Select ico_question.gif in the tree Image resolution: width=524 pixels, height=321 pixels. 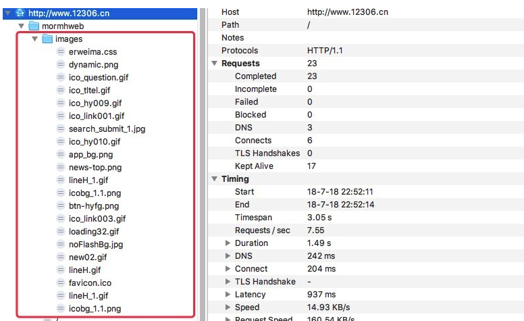[x=98, y=77]
